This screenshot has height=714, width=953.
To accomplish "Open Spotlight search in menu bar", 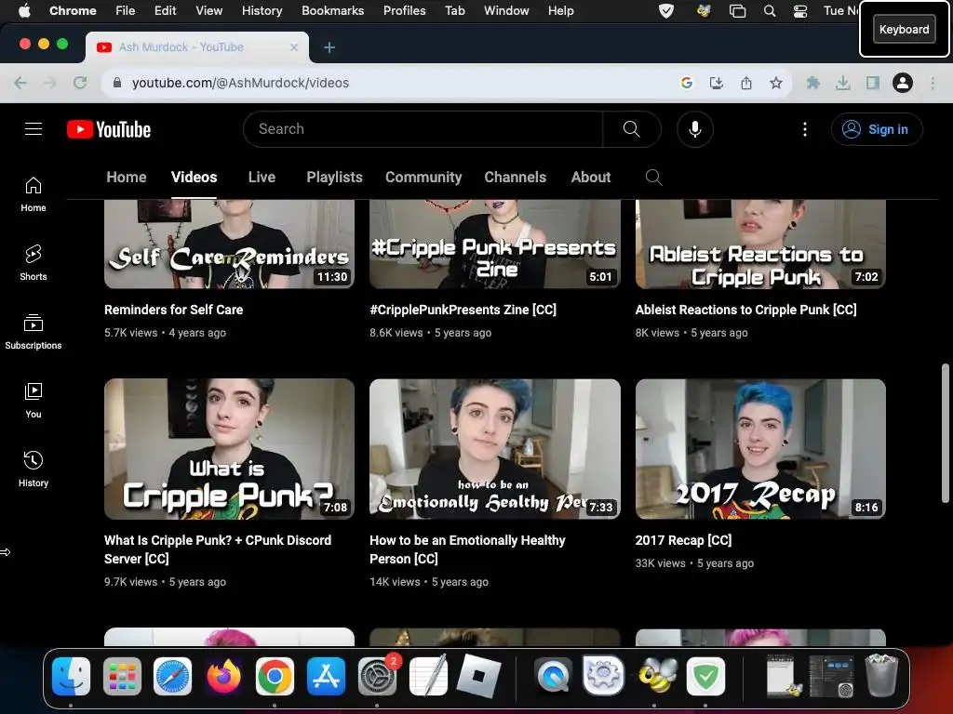I will coord(770,11).
